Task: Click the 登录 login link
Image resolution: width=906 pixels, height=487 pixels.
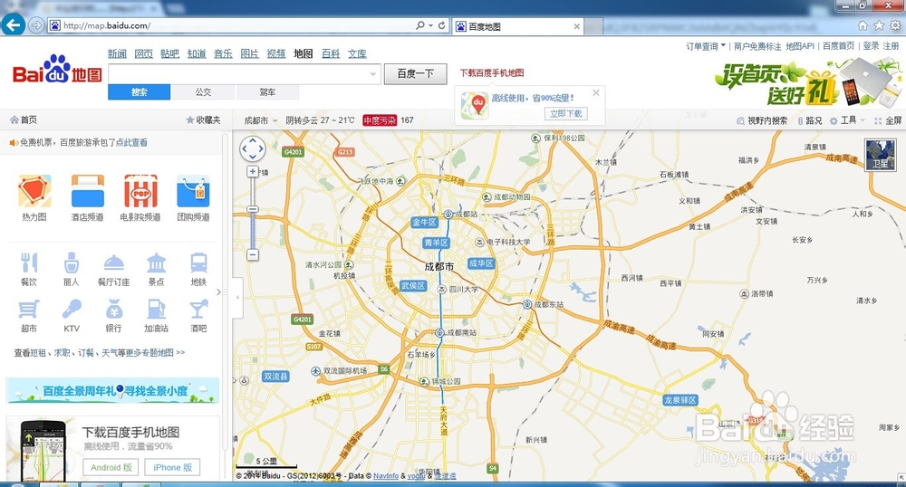Action: point(871,46)
